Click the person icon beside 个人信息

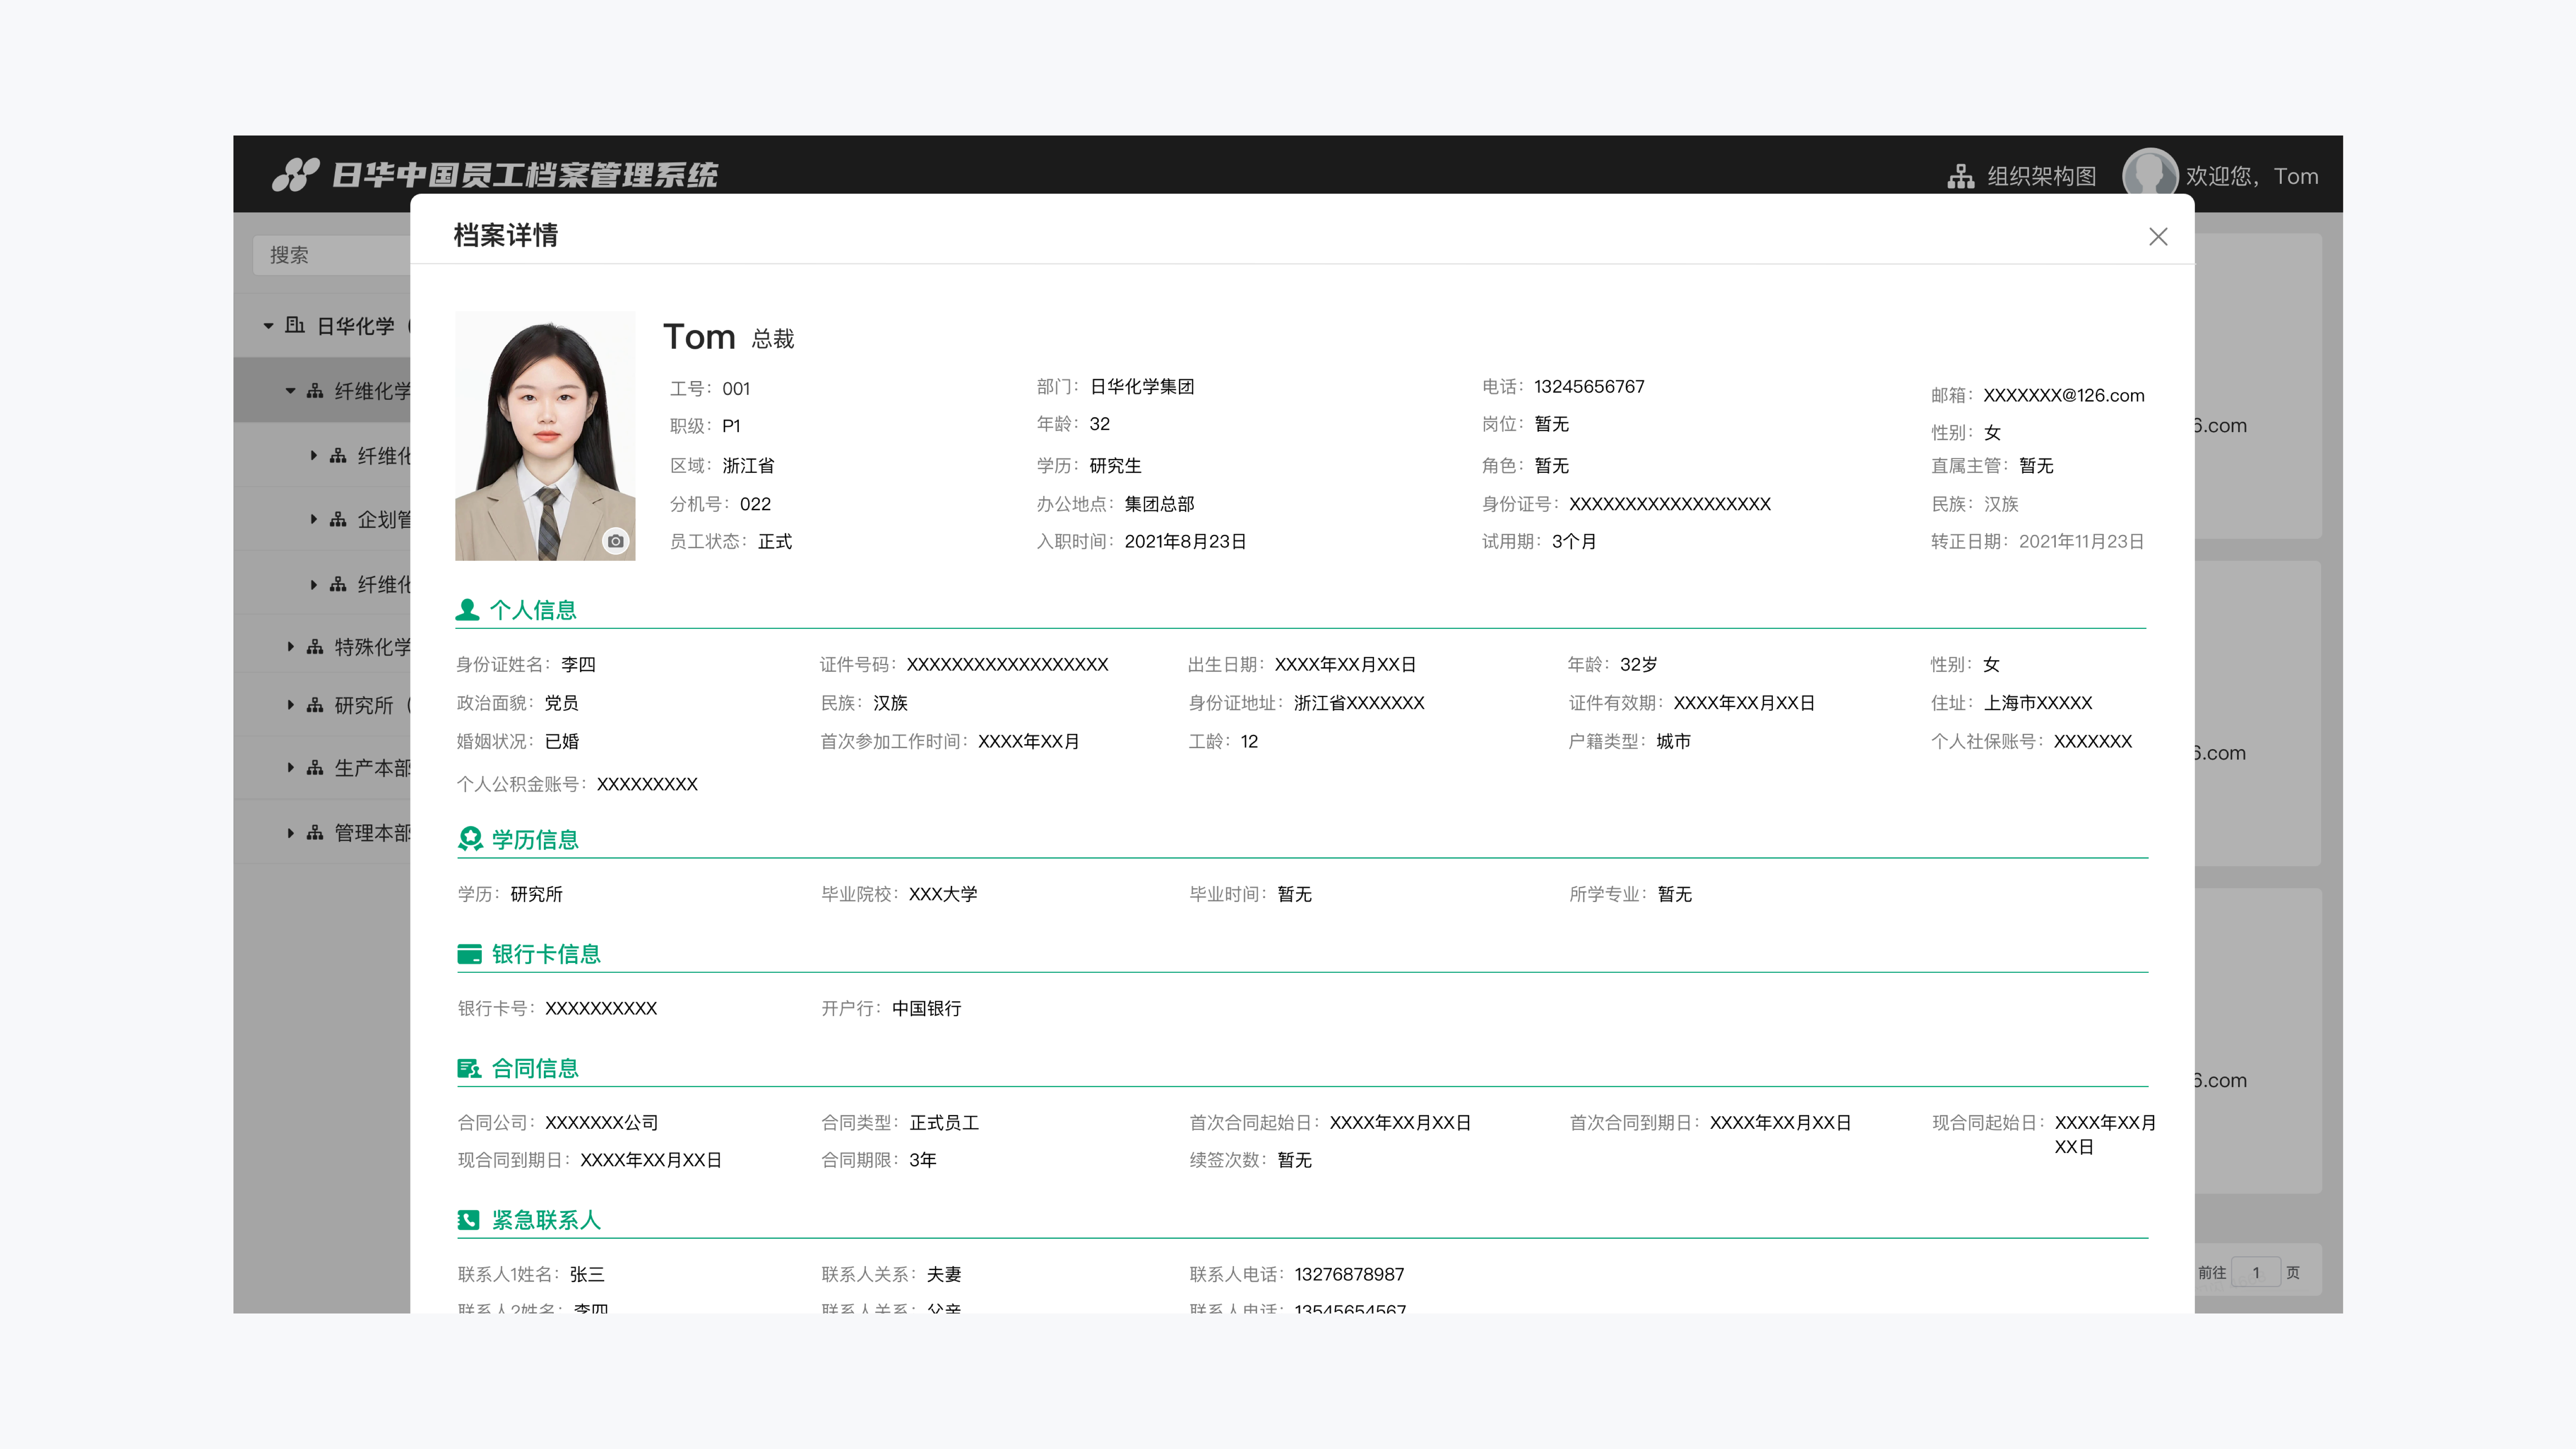(467, 609)
